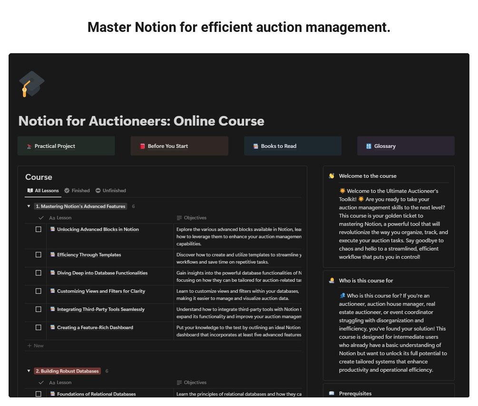Open Efficiency Through Templates lesson
The height and width of the screenshot is (406, 478).
point(89,255)
